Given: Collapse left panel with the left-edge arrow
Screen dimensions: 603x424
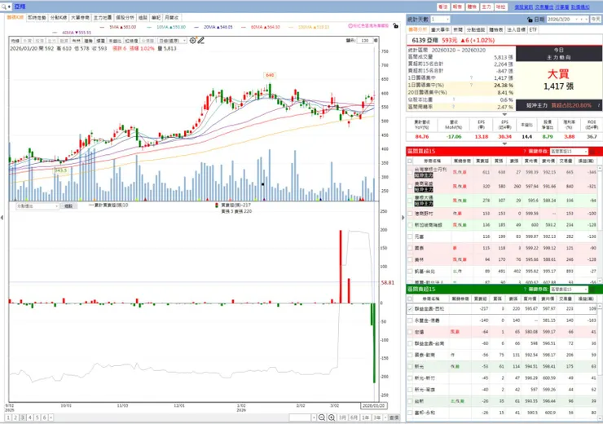Looking at the screenshot, I should tap(2, 218).
